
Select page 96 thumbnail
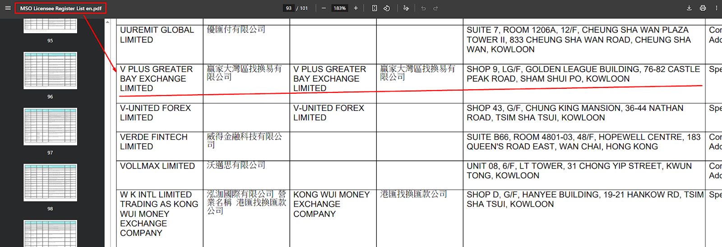click(50, 70)
